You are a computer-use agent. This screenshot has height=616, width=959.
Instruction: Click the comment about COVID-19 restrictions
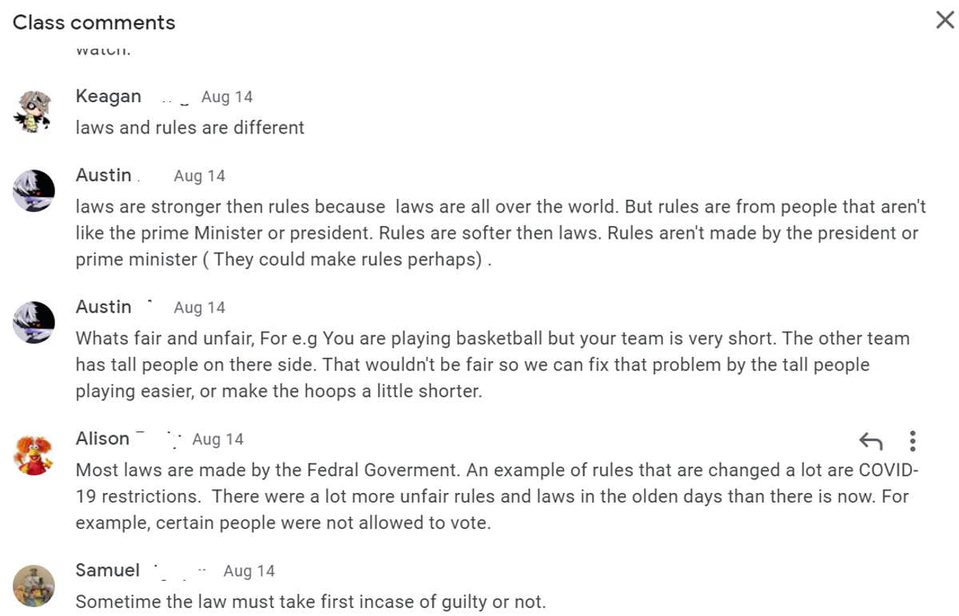coord(497,496)
